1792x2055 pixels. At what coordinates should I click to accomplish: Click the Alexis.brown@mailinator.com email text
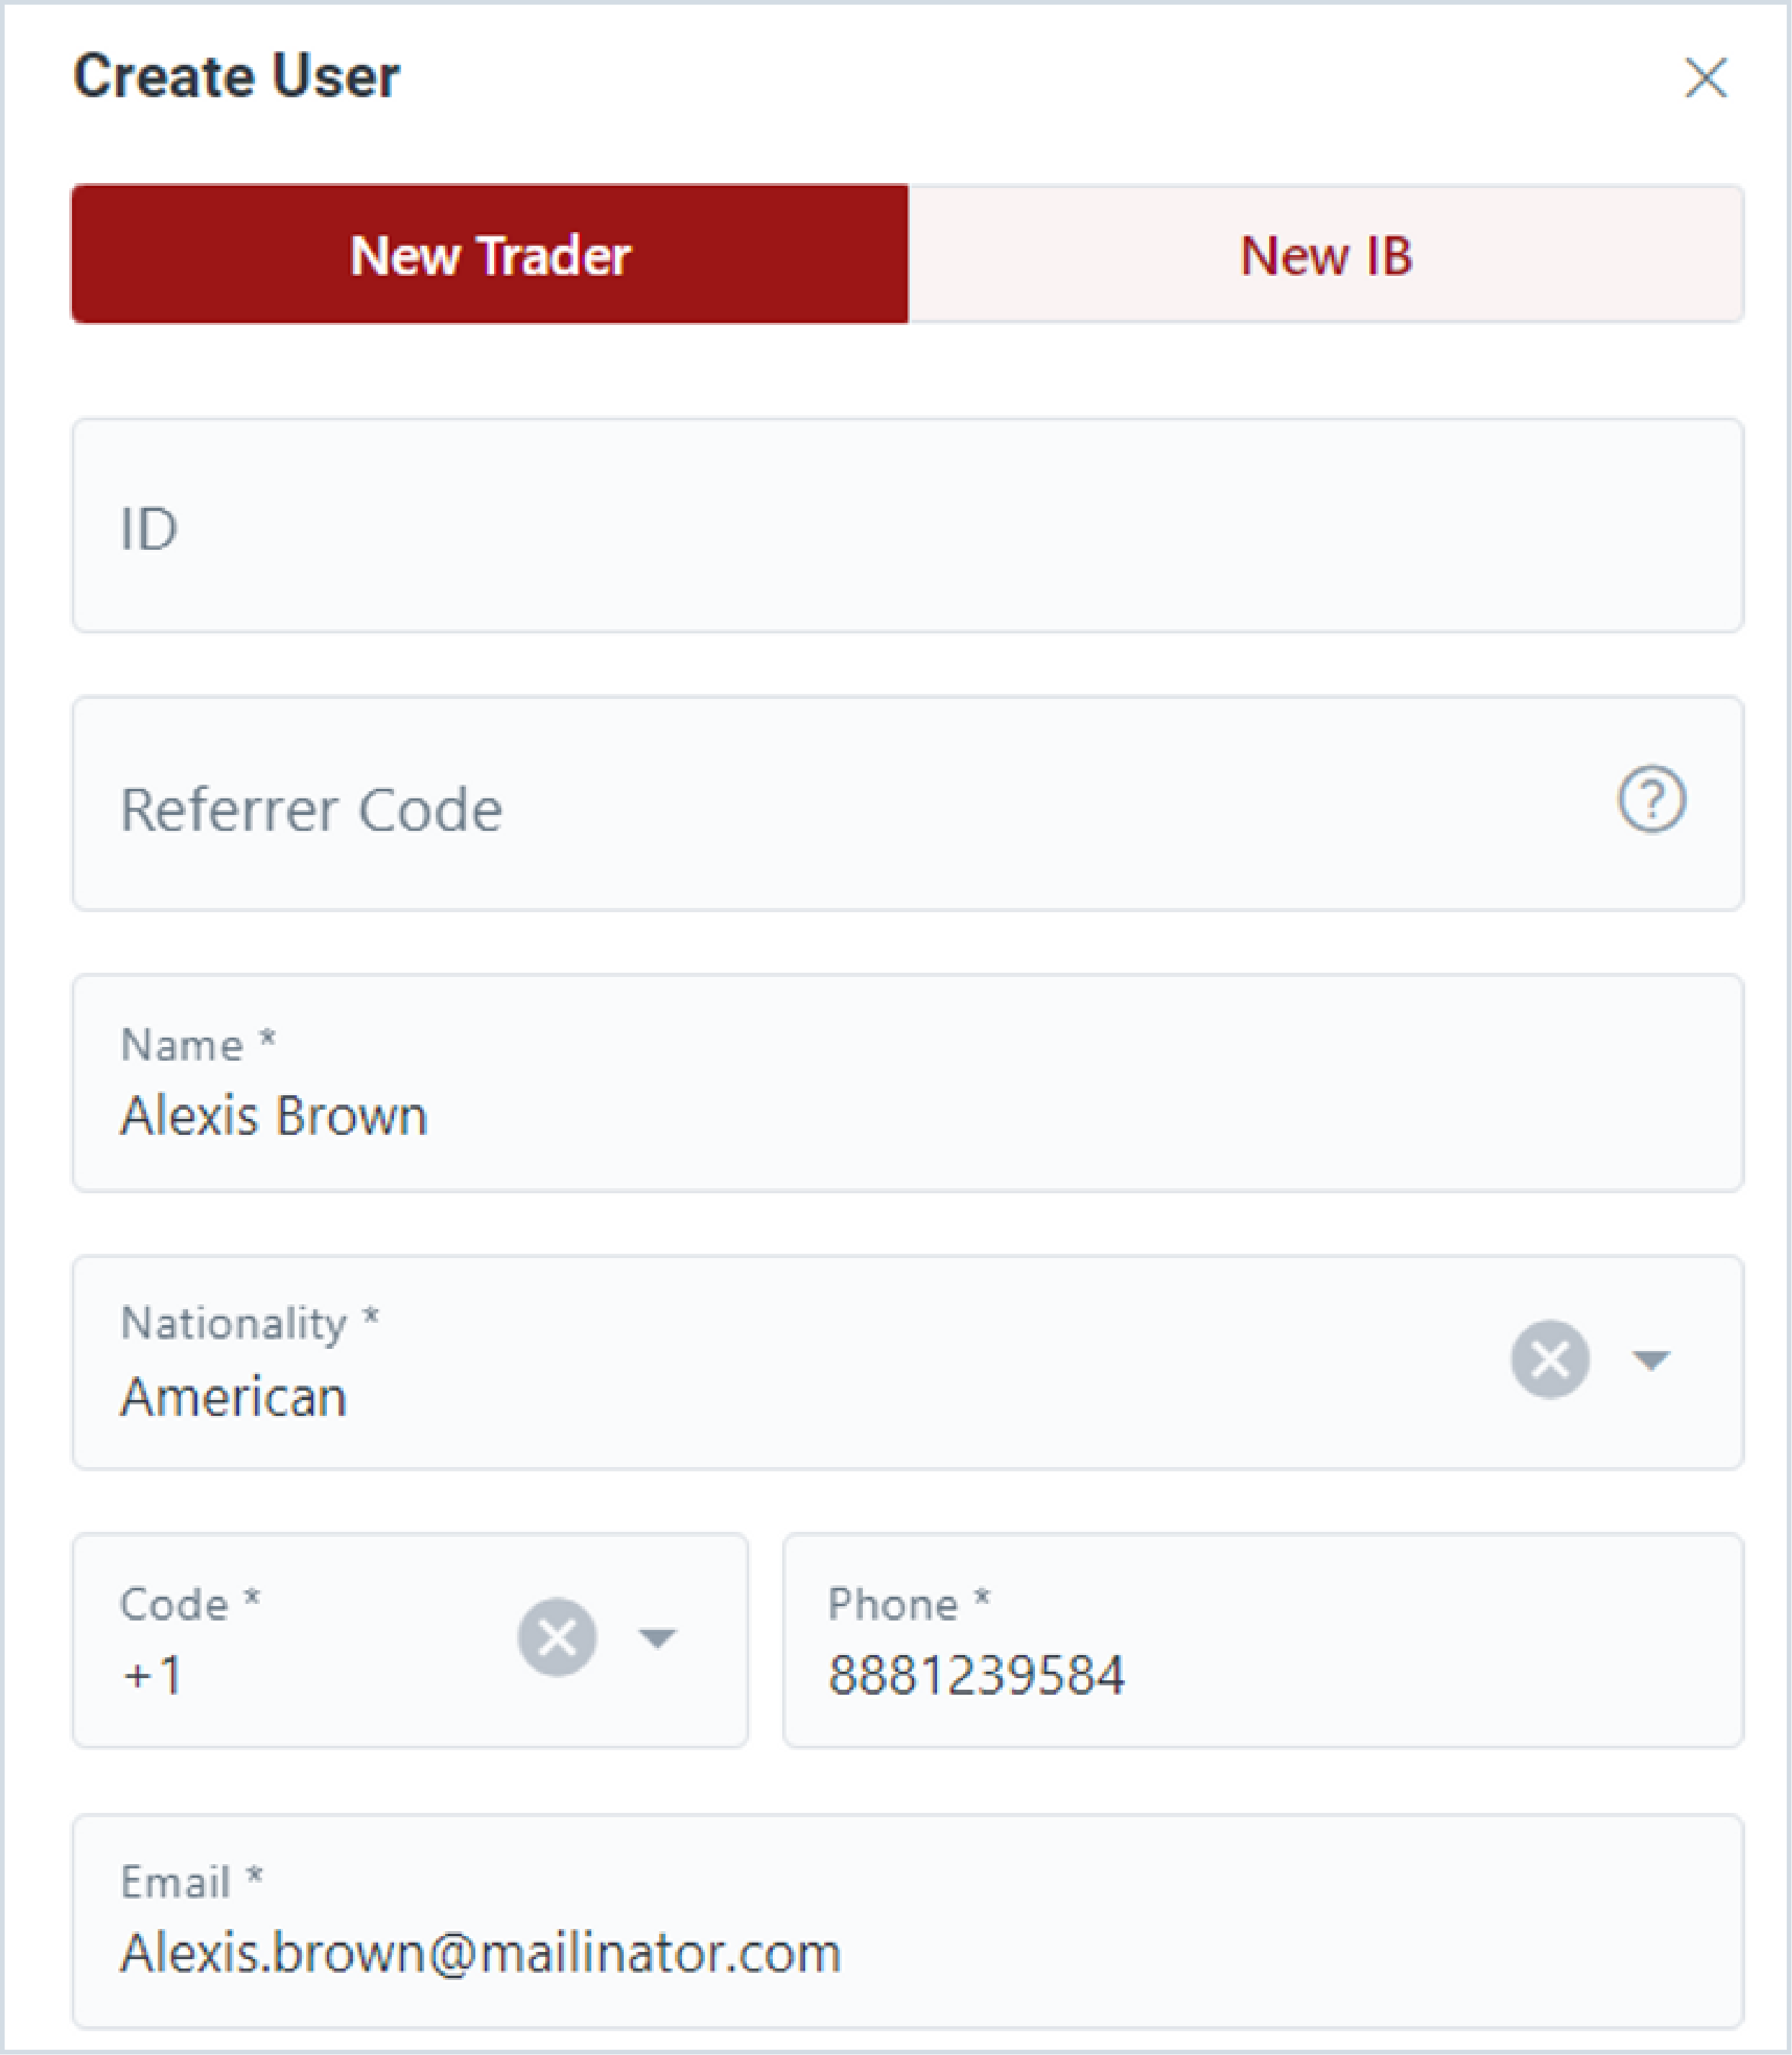coord(481,1953)
